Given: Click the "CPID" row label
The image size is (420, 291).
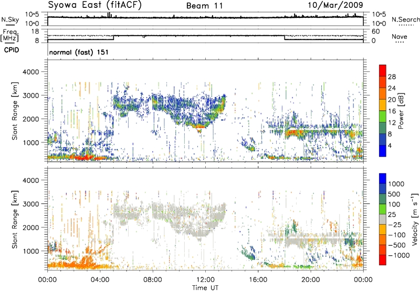Looking at the screenshot, I should tap(11, 50).
